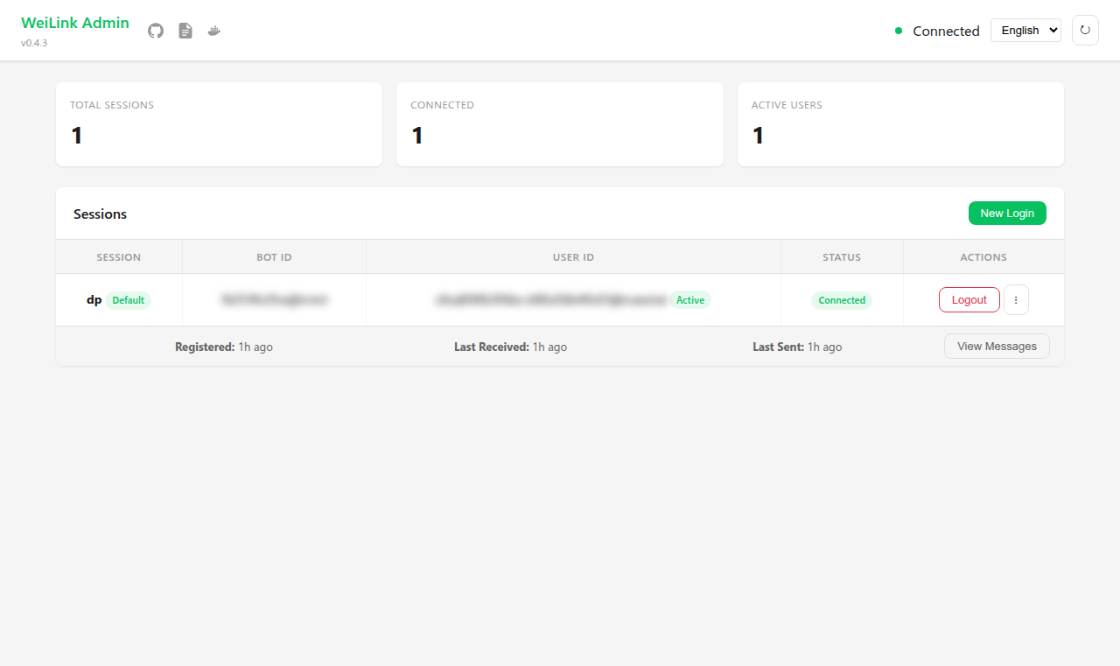Click the WeiLink Admin title

point(75,24)
